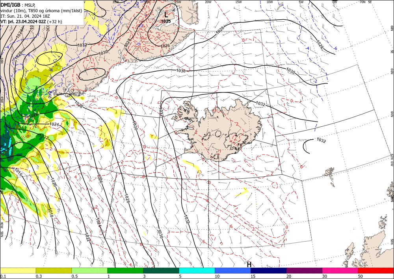Click the 'IT: Sun. 21. 04. 2024 18Z' line
Screen dimensions: 394x279
pos(25,16)
